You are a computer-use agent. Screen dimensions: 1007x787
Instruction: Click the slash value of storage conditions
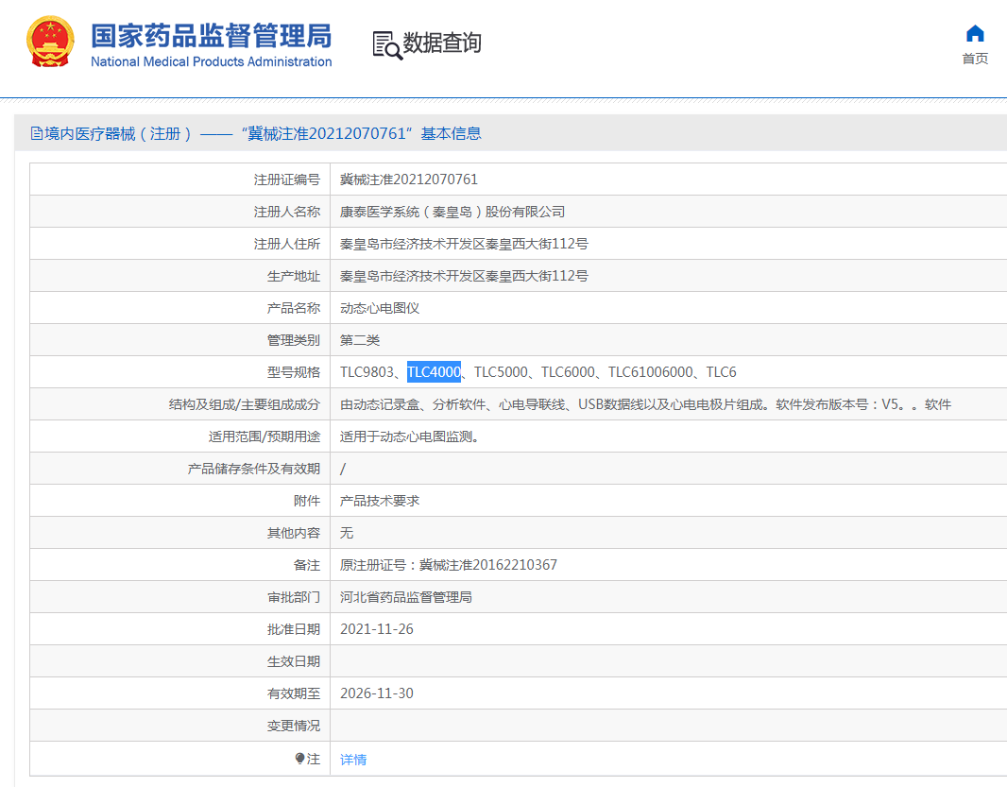coord(342,469)
